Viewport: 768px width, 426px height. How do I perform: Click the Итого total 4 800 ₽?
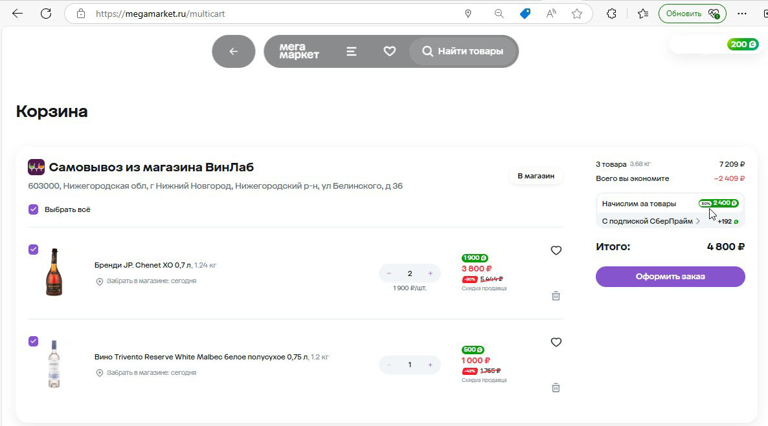click(x=725, y=246)
